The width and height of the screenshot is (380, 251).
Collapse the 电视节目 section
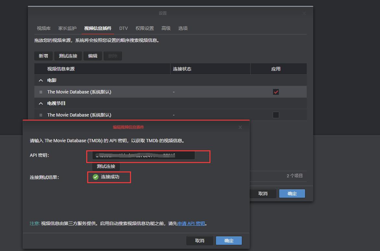click(x=41, y=103)
